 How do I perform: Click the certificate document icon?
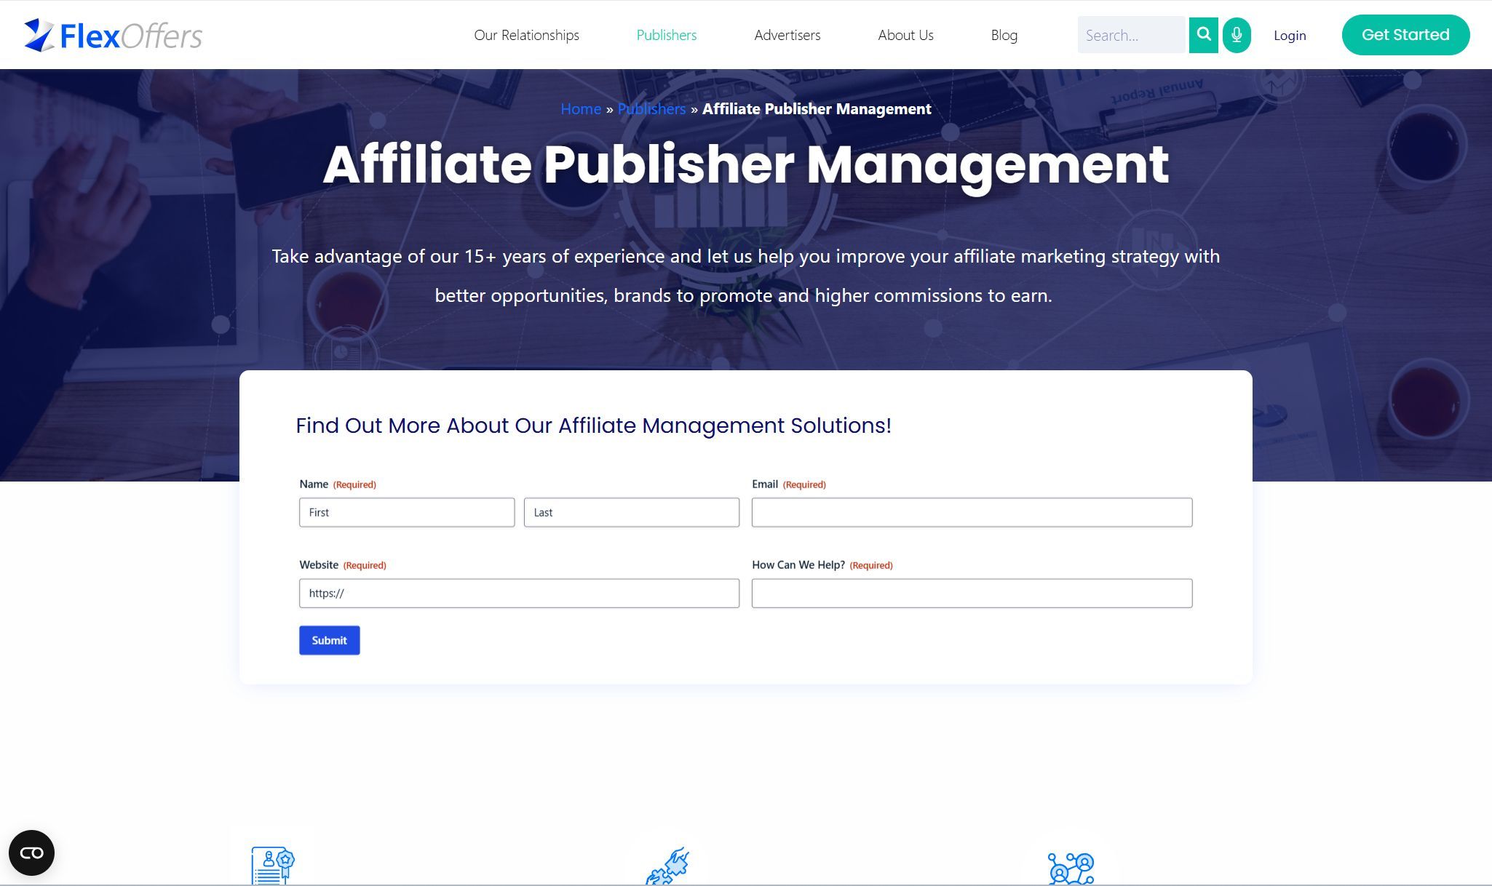[272, 866]
